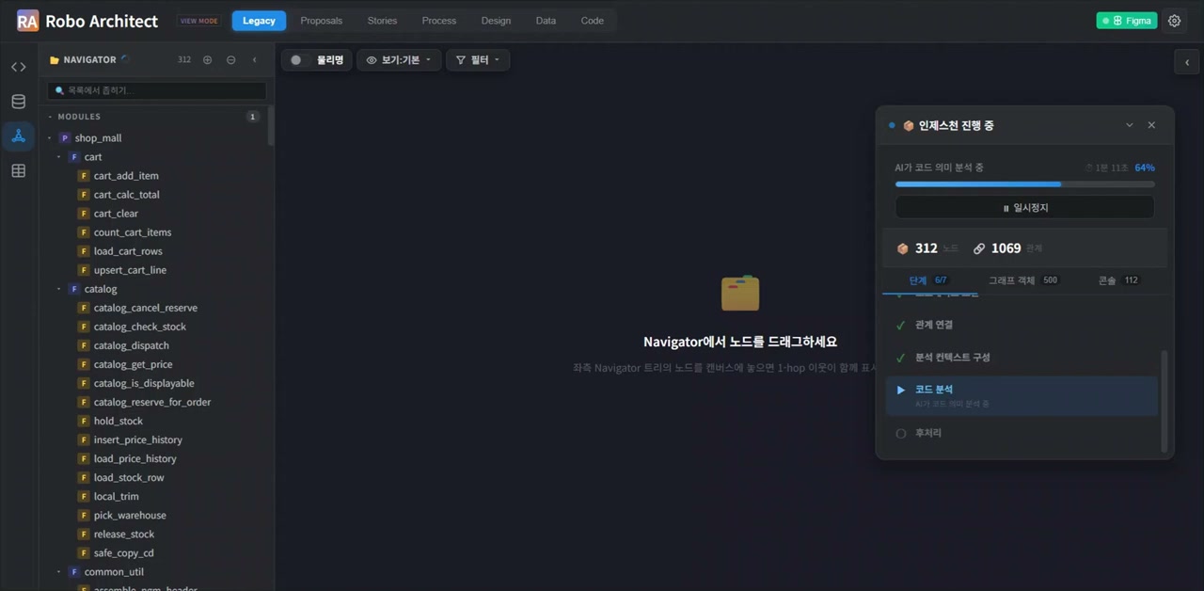Click the Robo Architect RA logo

(x=28, y=21)
